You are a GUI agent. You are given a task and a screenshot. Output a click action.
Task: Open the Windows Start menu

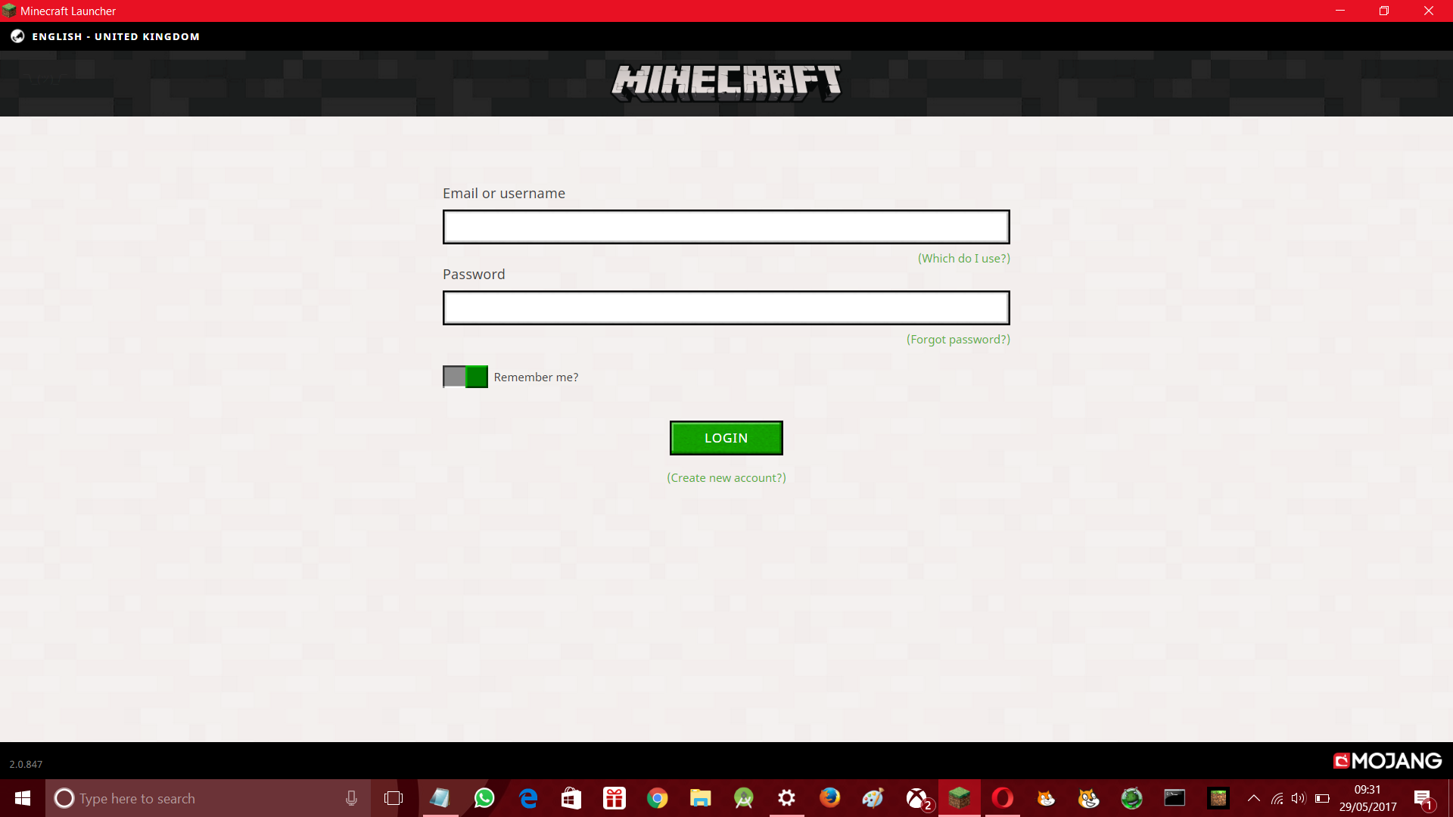23,798
